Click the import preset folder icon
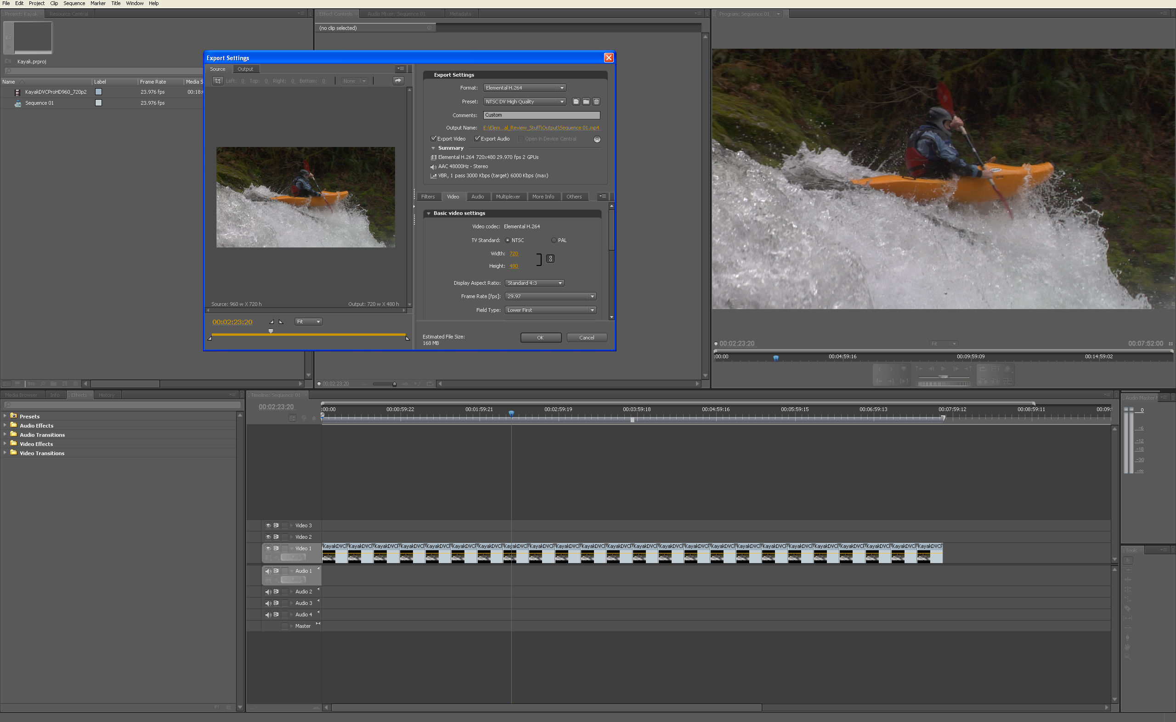The image size is (1176, 722). 586,102
